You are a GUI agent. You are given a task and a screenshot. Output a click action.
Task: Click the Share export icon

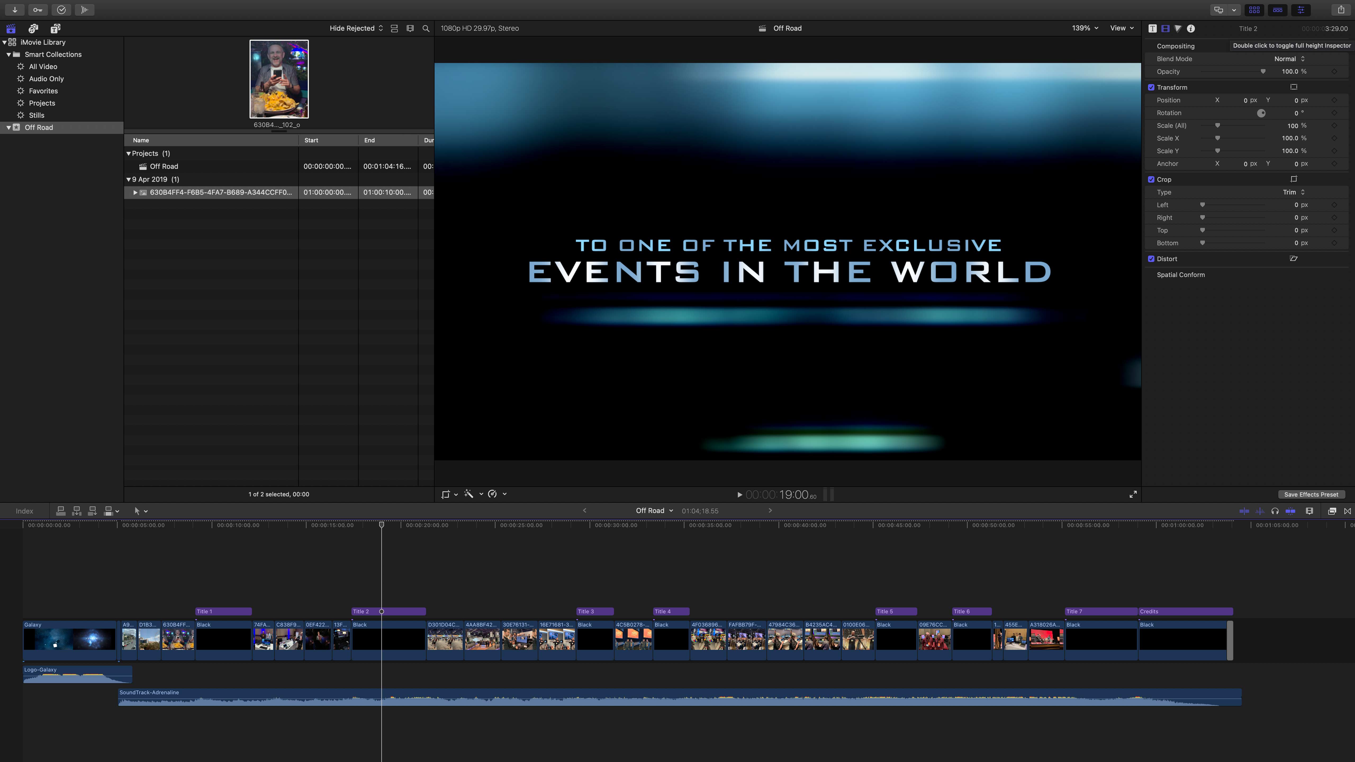1341,10
